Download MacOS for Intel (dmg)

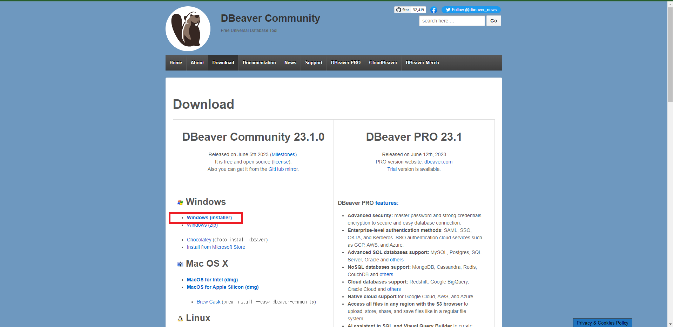click(x=212, y=280)
